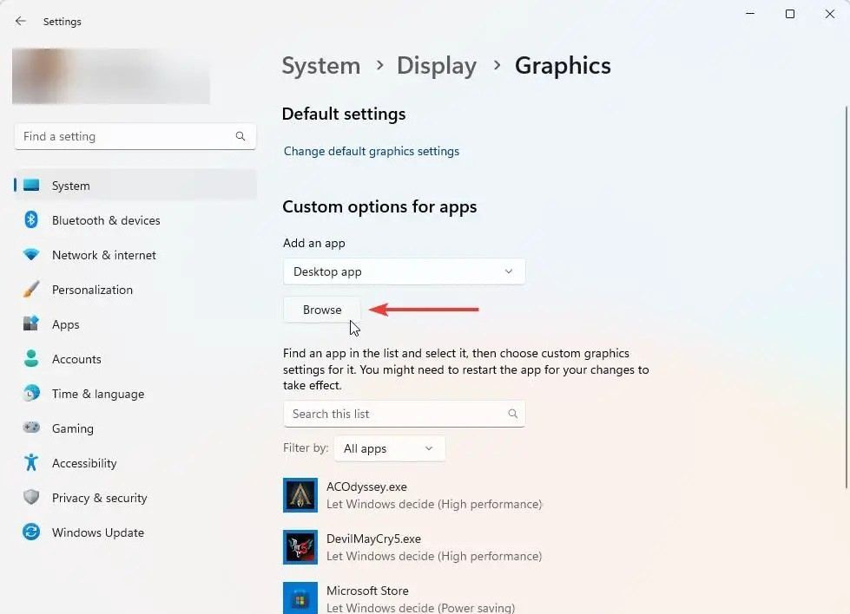Select the System icon in sidebar
The width and height of the screenshot is (850, 614).
click(x=31, y=185)
